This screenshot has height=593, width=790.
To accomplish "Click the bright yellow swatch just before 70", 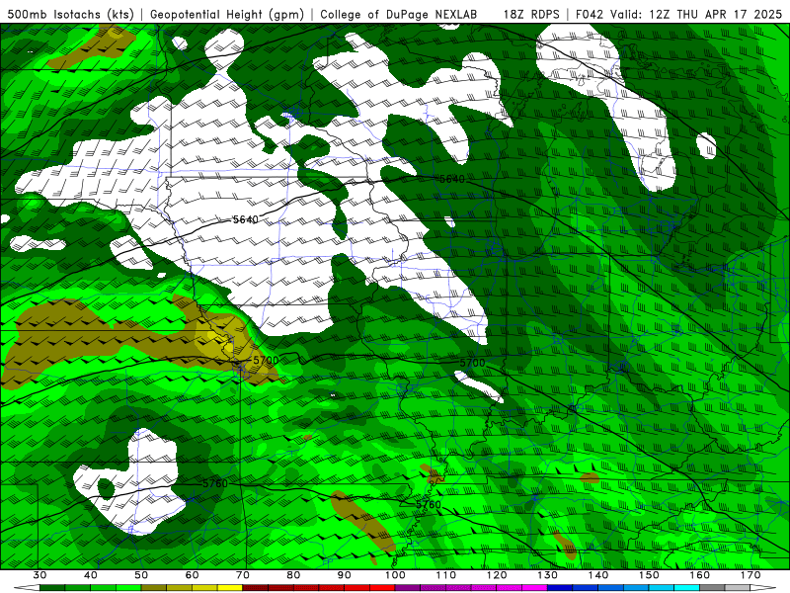I will click(x=230, y=587).
